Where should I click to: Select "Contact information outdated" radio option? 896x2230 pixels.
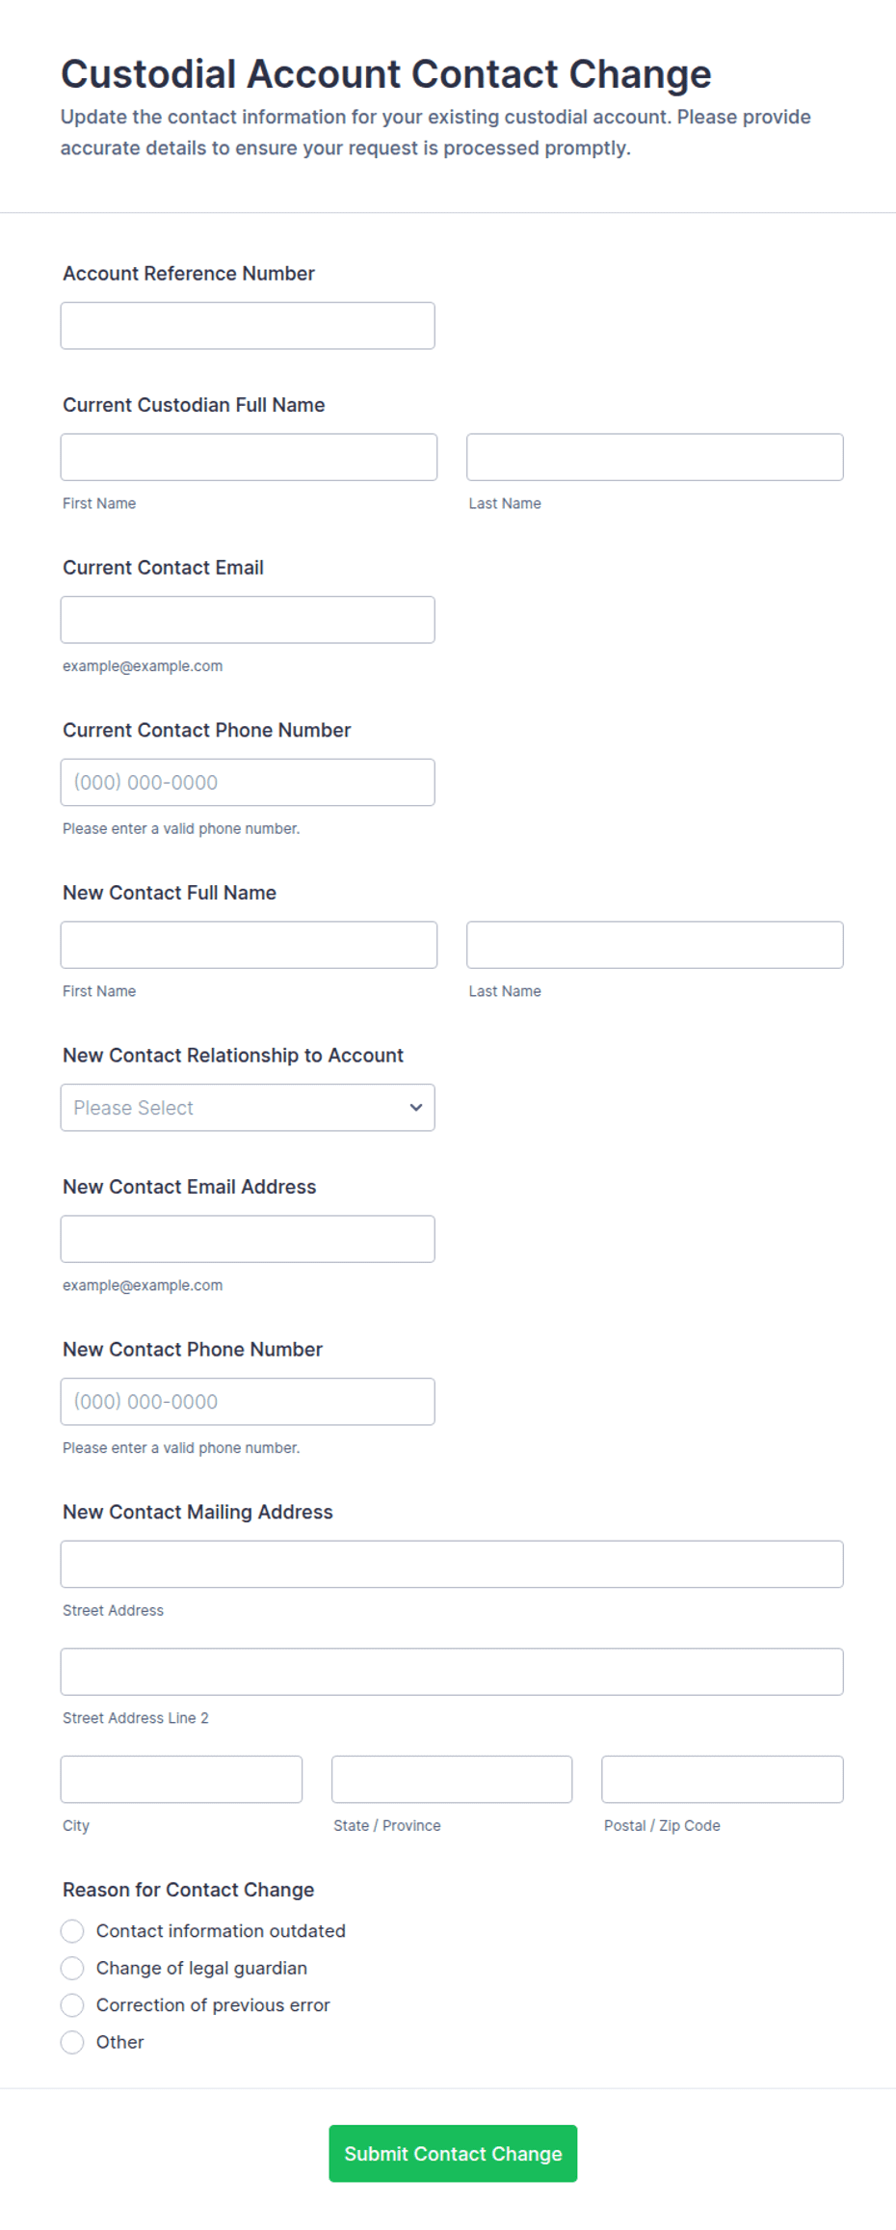click(x=72, y=1931)
